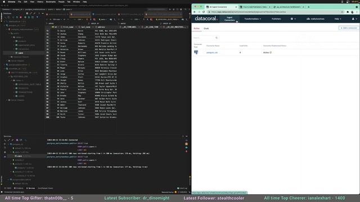Open the Window menu in menu bar
Viewport: 360px width, 202px height.
(x=76, y=2)
